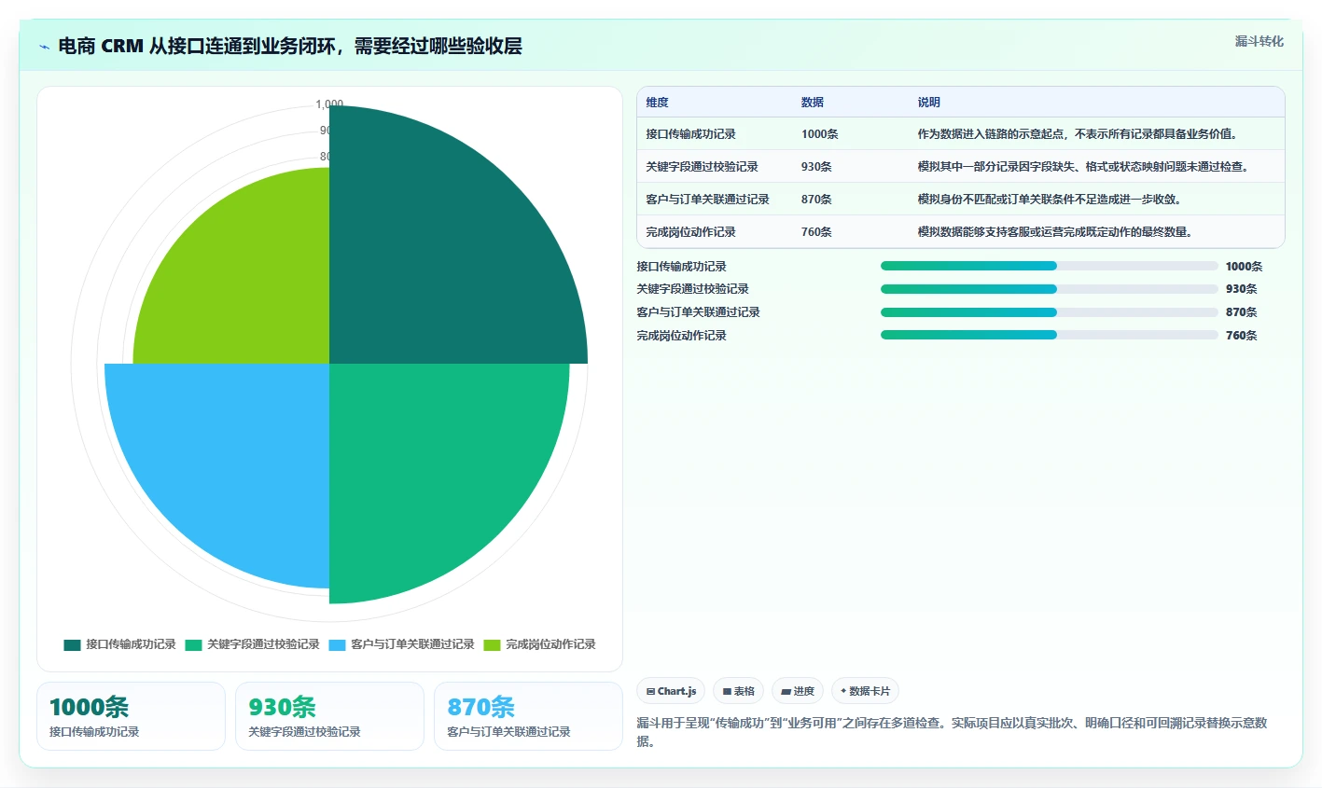Click the description starting 模拟身份不匹配
1322x788 pixels.
[1051, 200]
